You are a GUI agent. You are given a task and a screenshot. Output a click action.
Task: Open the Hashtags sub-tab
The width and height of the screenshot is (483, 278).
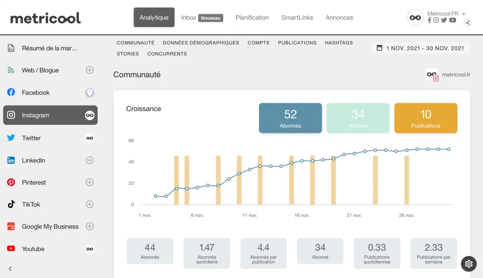pos(339,42)
